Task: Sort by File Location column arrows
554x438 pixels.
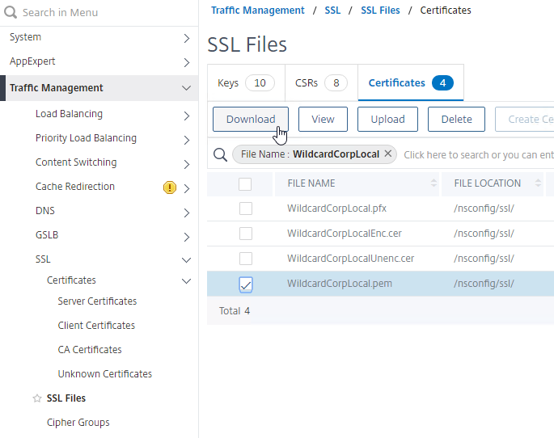Action: point(539,183)
